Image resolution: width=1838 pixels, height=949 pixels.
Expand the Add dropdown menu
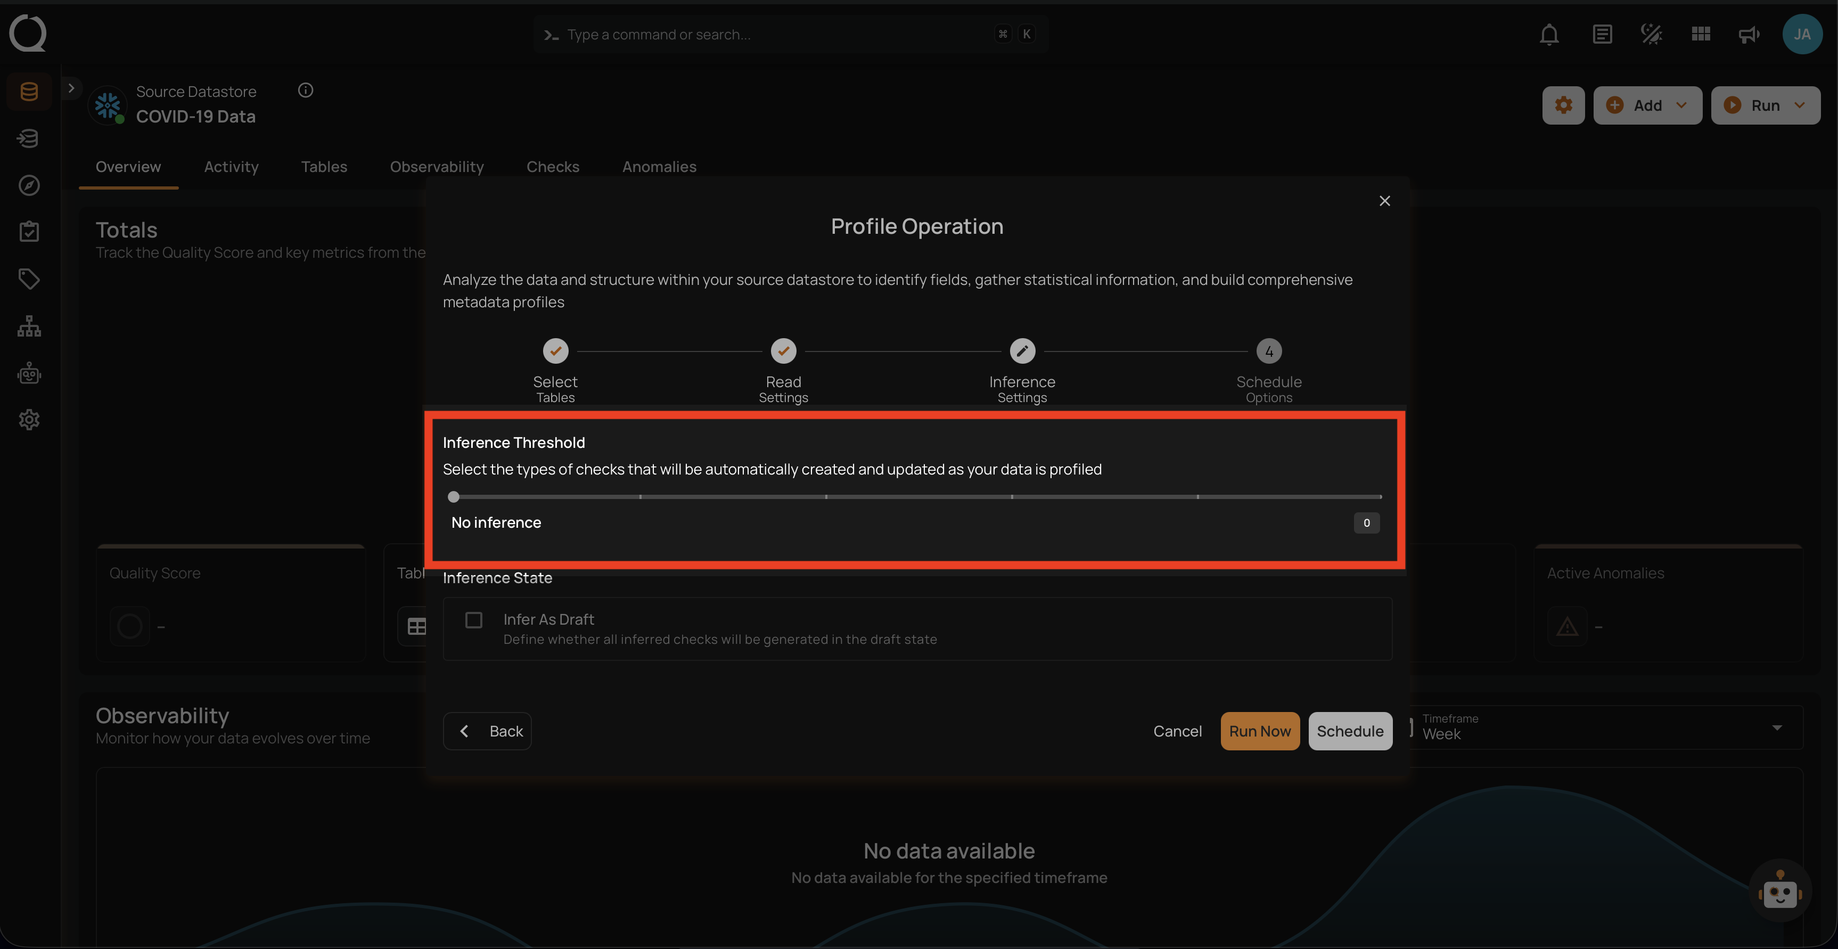pyautogui.click(x=1647, y=105)
